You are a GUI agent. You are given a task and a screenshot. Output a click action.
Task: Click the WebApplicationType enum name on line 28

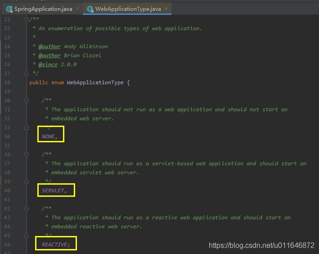click(95, 82)
